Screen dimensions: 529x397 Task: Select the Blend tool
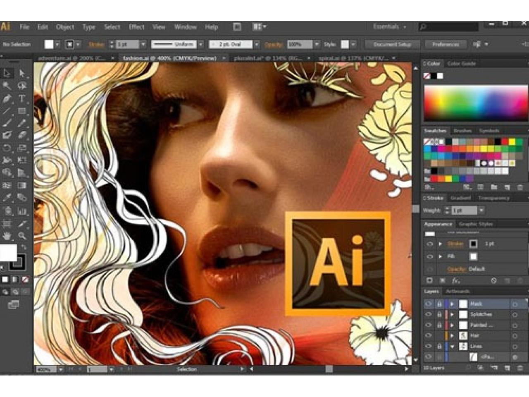pos(22,198)
